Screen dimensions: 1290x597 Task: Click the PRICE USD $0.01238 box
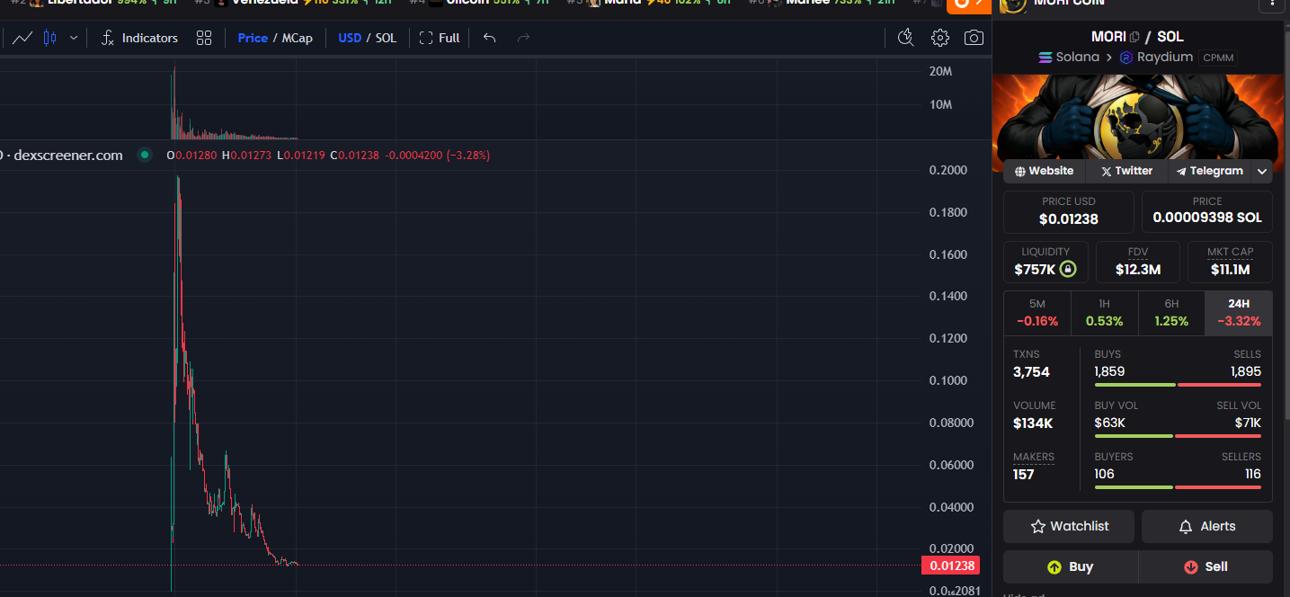point(1069,211)
